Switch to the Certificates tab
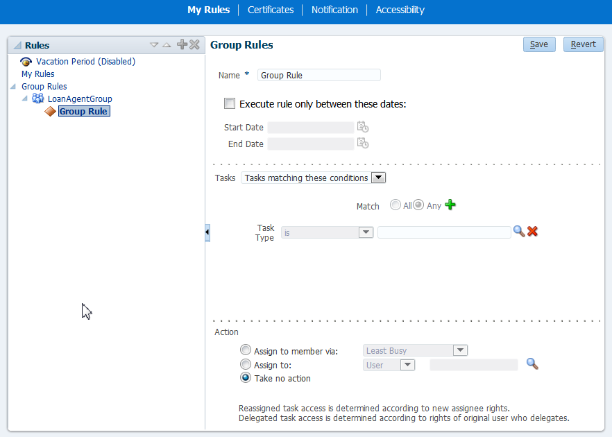Viewport: 612px width, 437px height. [x=271, y=10]
